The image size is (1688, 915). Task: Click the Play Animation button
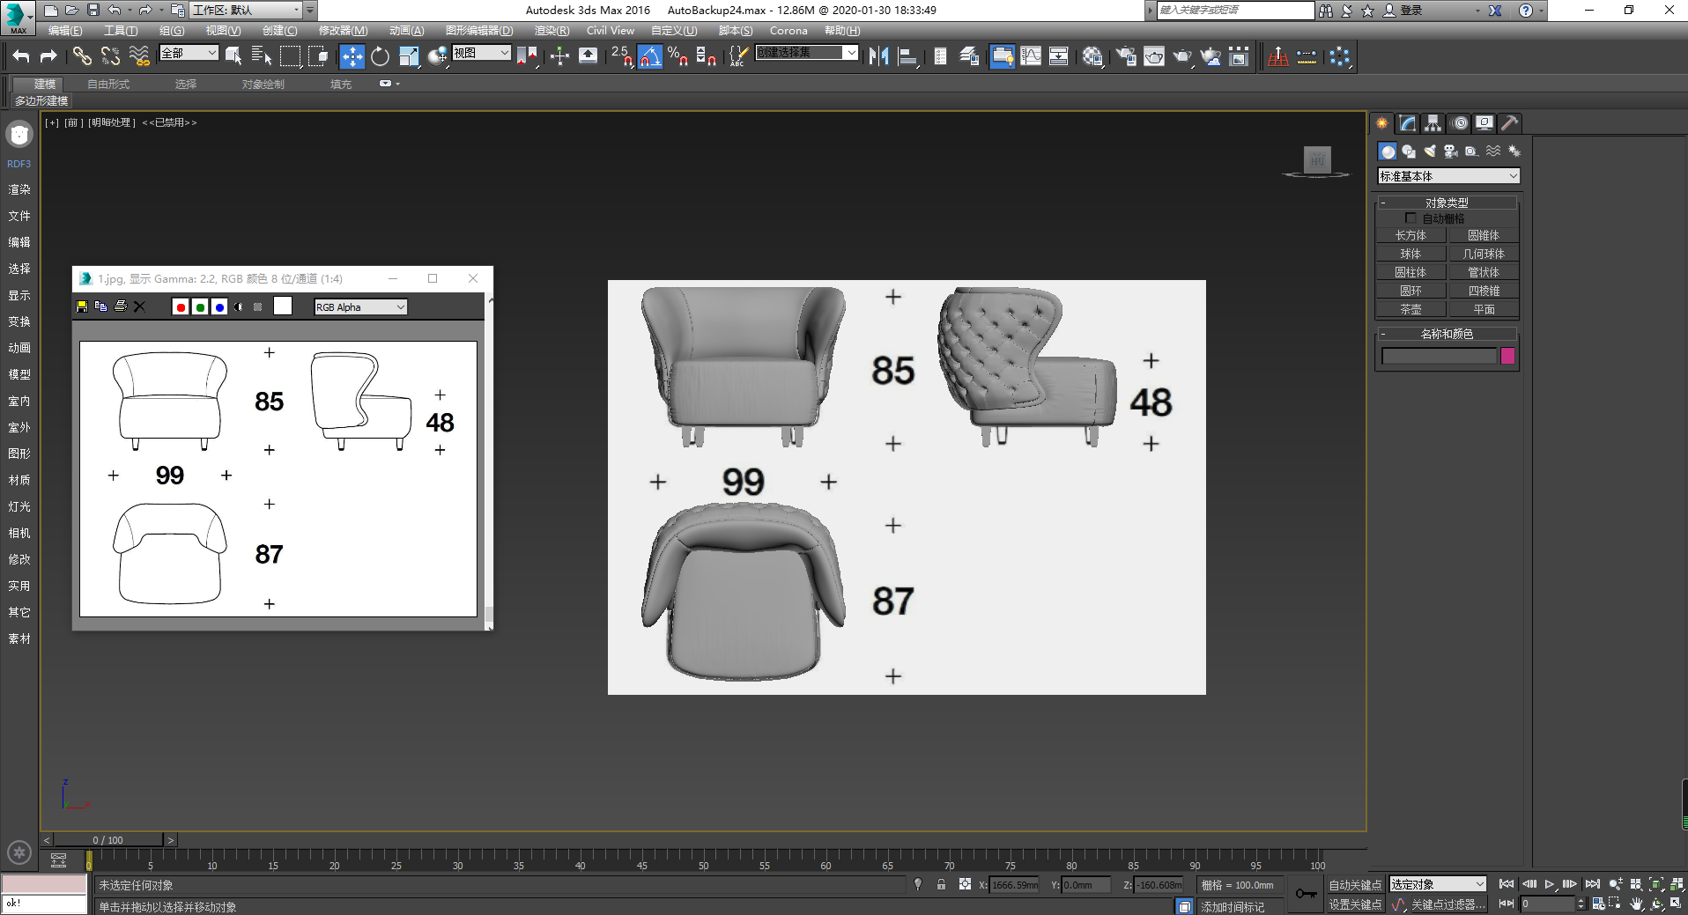(x=1549, y=884)
